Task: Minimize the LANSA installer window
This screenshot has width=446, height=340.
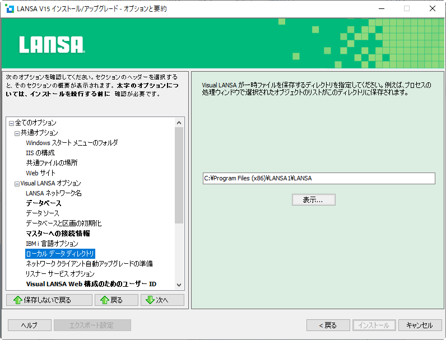Action: pyautogui.click(x=382, y=8)
